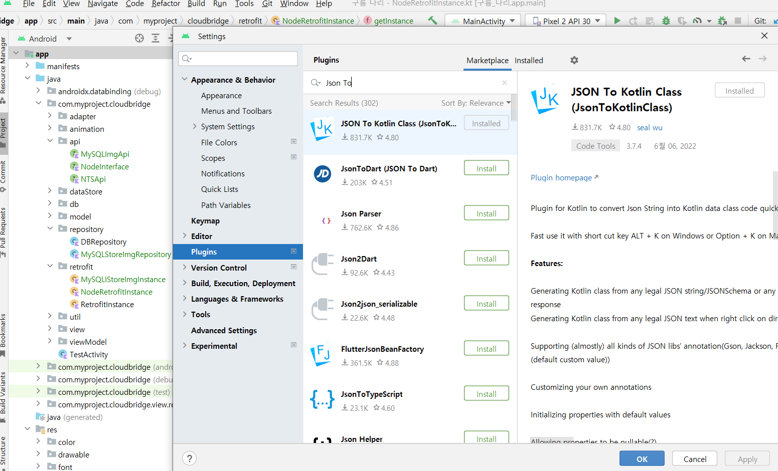
Task: Click the forward arrow in Settings
Action: [762, 59]
